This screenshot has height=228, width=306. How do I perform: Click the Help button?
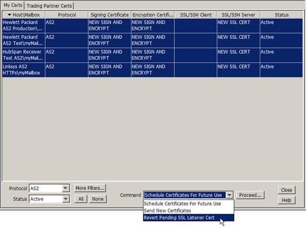[287, 200]
